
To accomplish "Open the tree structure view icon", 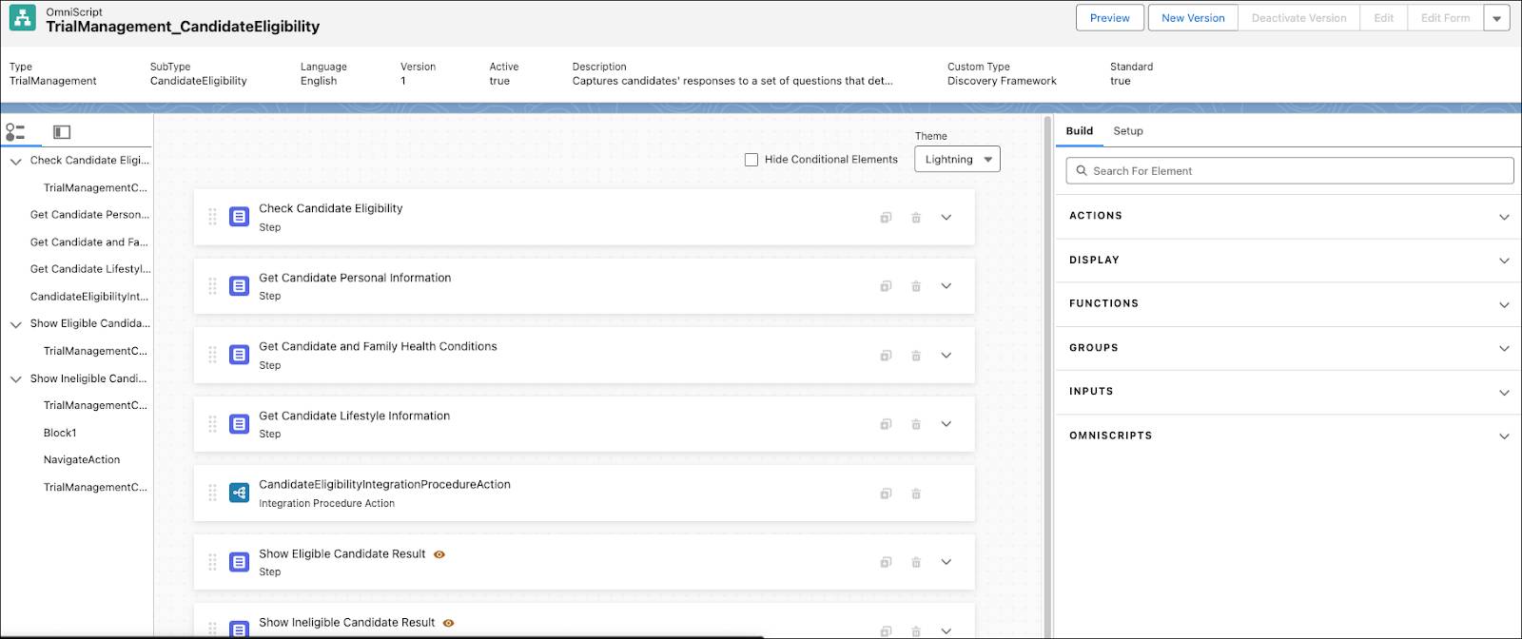I will pos(15,132).
